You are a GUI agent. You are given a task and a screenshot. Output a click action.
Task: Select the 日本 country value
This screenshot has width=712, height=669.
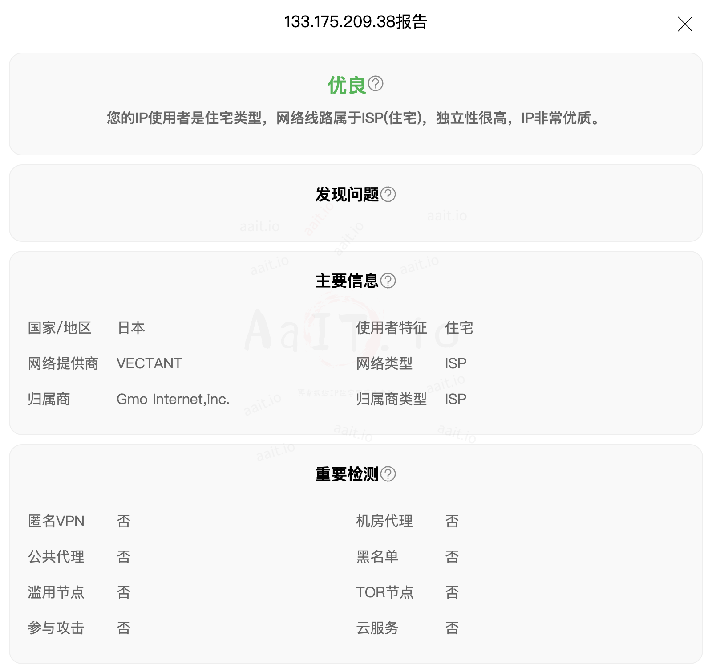(131, 328)
